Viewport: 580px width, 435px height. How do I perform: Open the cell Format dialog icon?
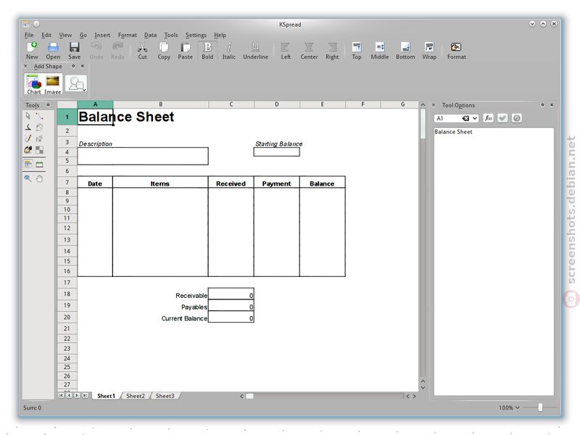click(x=457, y=51)
